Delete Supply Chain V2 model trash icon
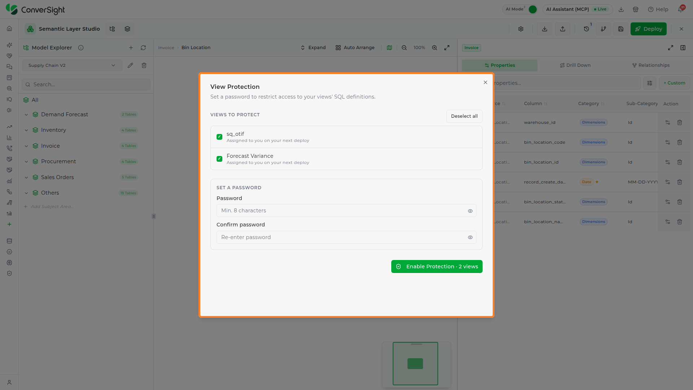693x390 pixels. click(x=144, y=65)
